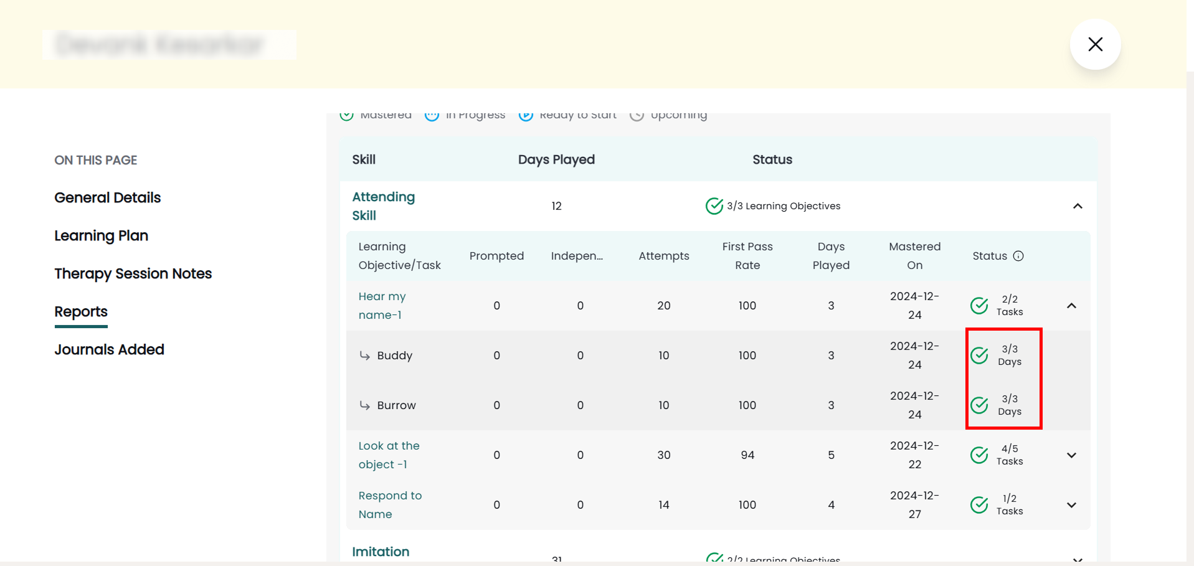
Task: Click checkmark icon in Respond to Name row
Action: point(979,504)
